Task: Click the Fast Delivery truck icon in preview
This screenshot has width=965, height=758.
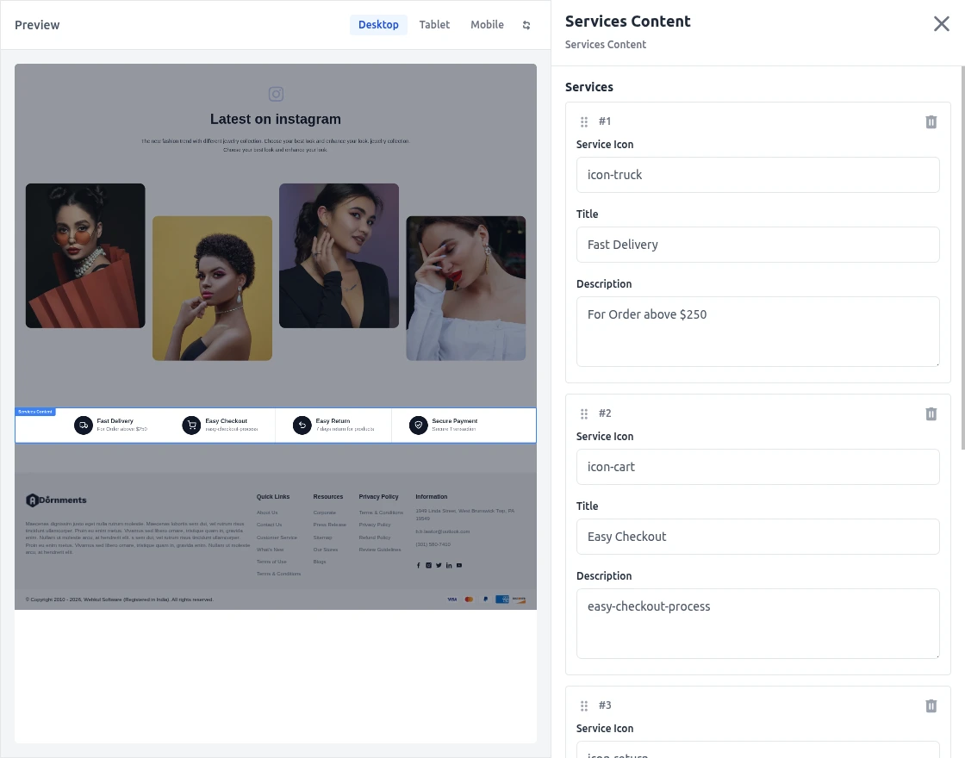Action: [84, 426]
